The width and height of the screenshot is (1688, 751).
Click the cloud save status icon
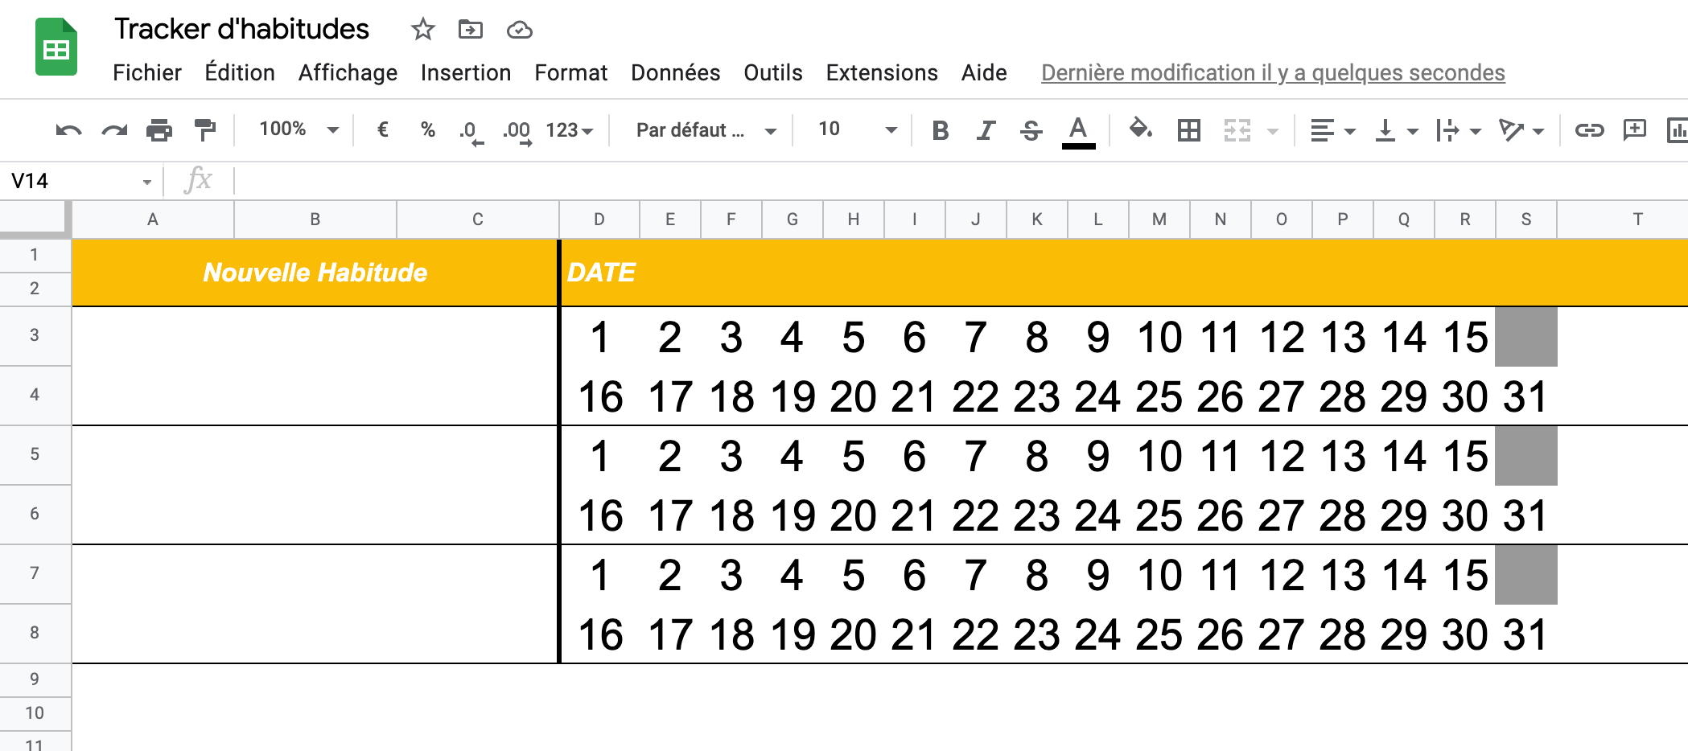click(x=519, y=30)
